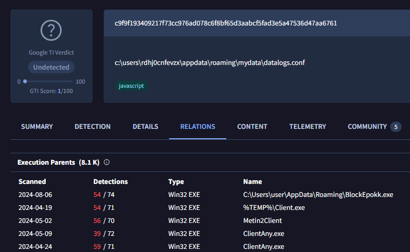Click detections value 39 / 72
Screen dimensions: 410x252
tap(104, 234)
